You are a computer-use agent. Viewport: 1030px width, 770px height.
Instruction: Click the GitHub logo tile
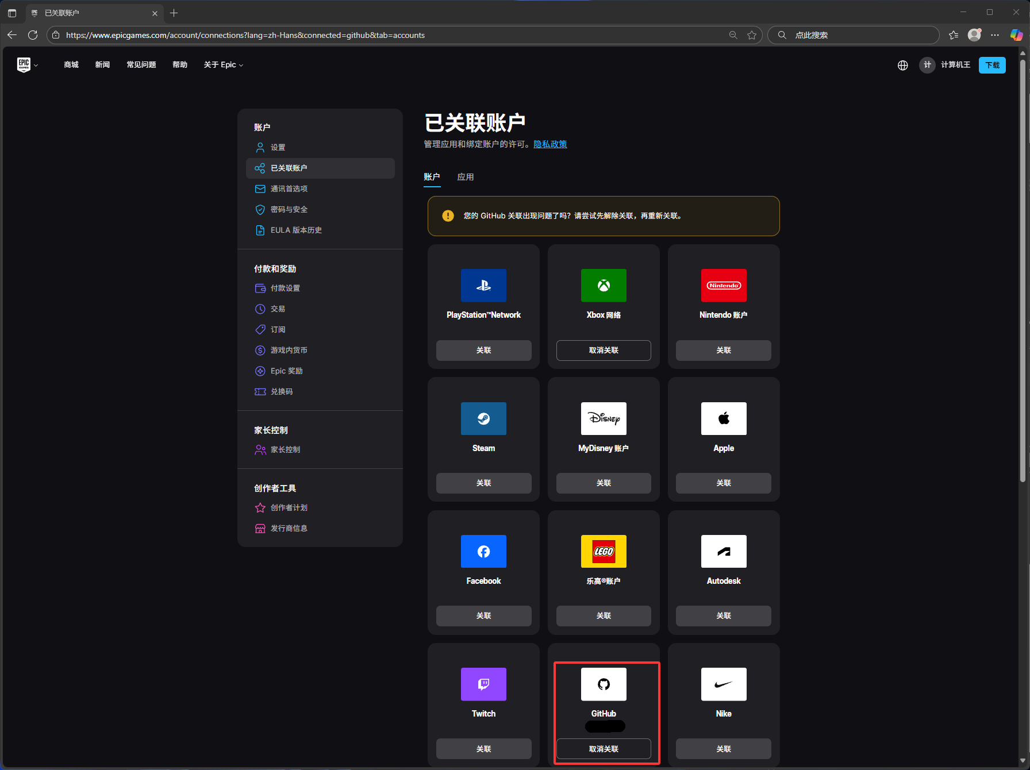click(x=604, y=684)
